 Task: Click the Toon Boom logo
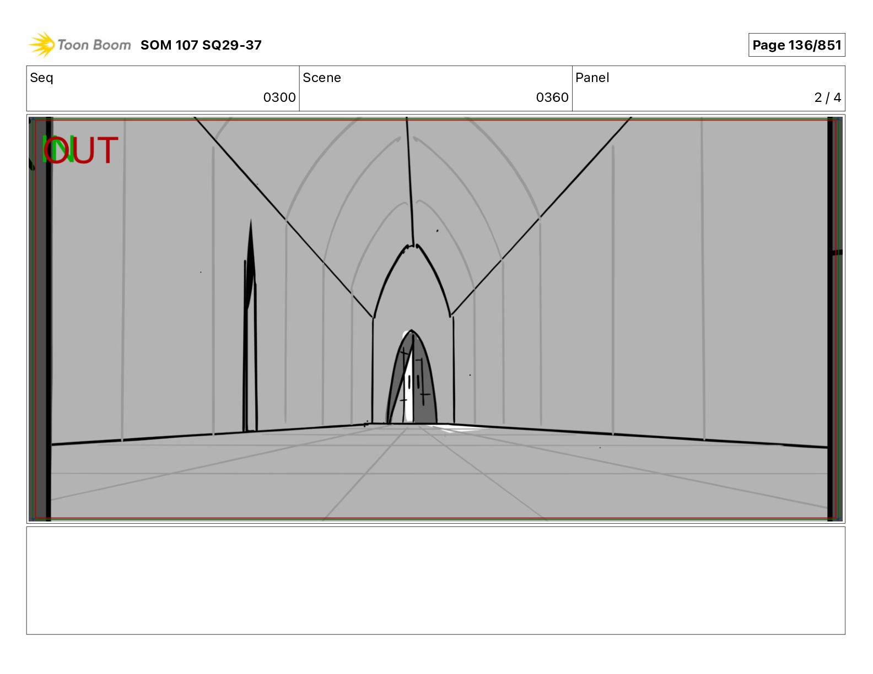80,45
